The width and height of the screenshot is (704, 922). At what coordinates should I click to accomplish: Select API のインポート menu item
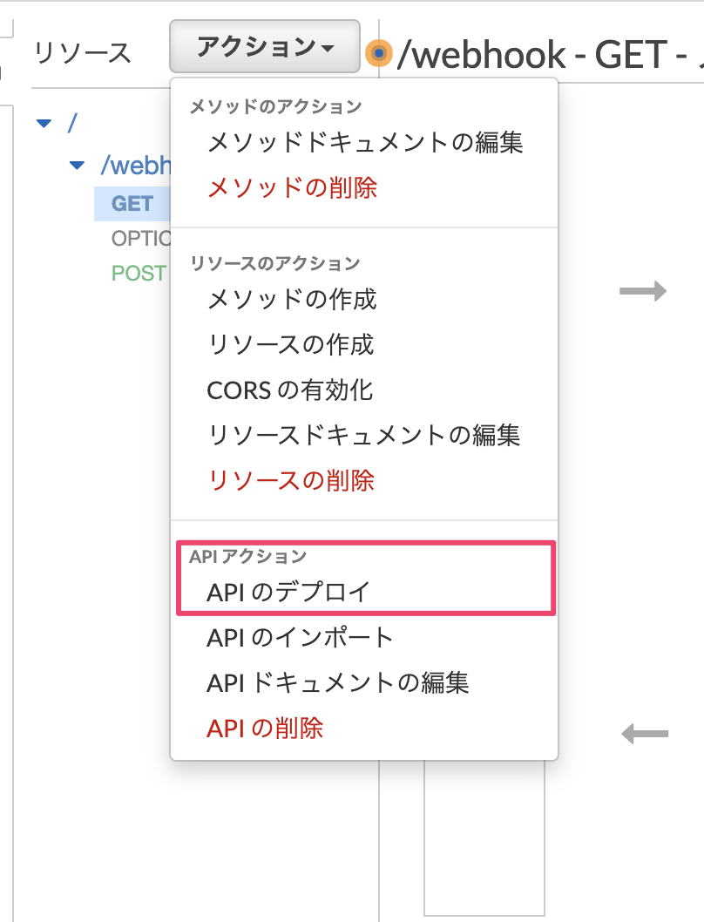click(x=300, y=637)
